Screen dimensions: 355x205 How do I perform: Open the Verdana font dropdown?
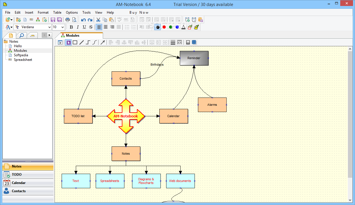(x=50, y=27)
